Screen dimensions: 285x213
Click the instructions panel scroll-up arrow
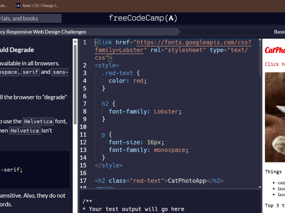pos(75,42)
